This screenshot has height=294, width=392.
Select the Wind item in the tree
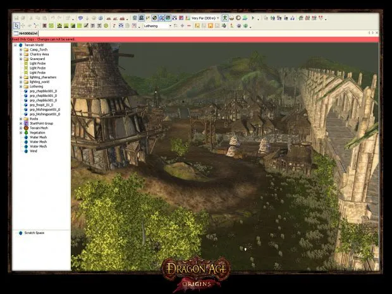coord(34,150)
